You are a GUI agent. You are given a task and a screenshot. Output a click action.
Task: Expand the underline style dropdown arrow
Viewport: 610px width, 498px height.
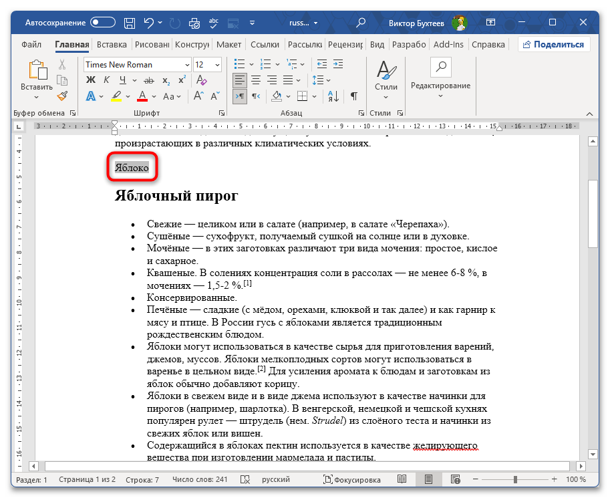[134, 81]
